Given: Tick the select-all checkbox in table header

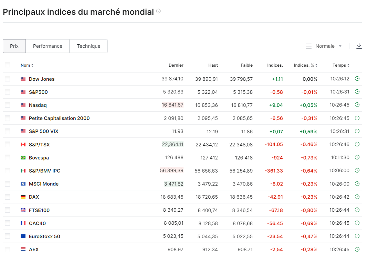Looking at the screenshot, I should coord(8,65).
